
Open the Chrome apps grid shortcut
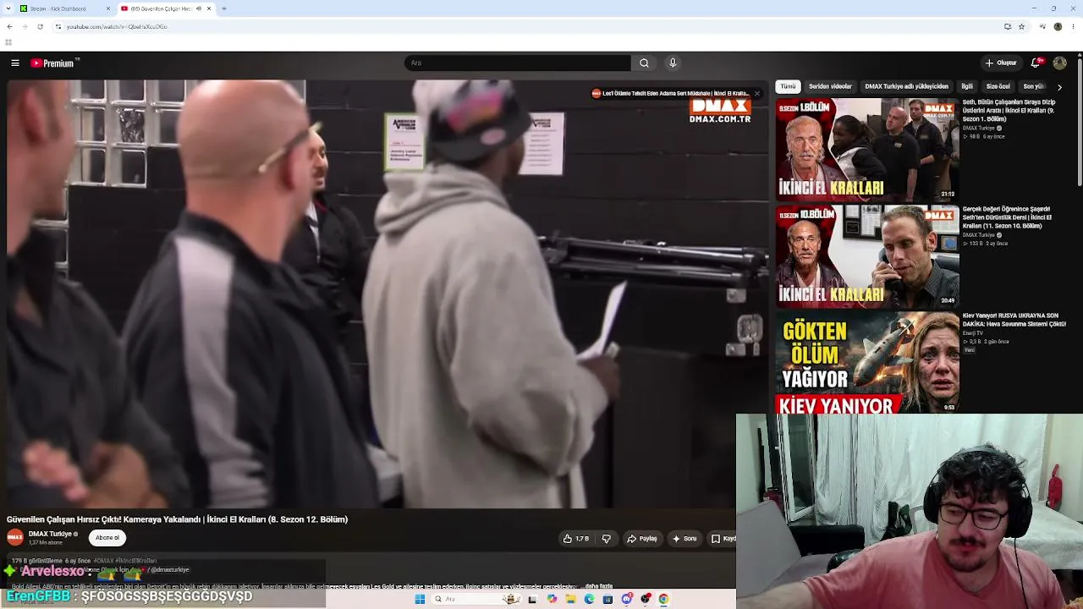tap(8, 42)
